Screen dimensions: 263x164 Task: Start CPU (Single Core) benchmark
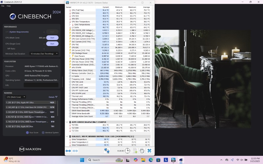(52, 44)
